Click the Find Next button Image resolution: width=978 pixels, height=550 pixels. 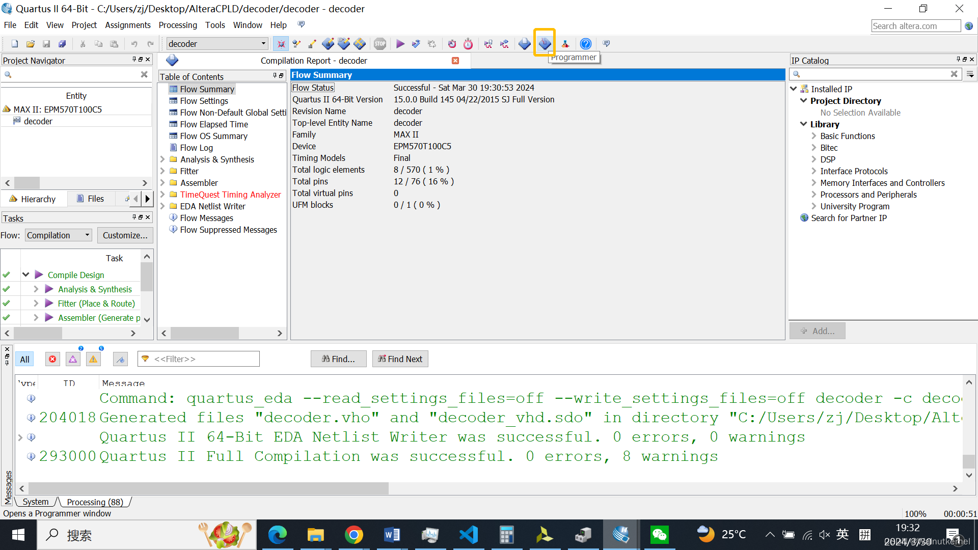(x=400, y=359)
